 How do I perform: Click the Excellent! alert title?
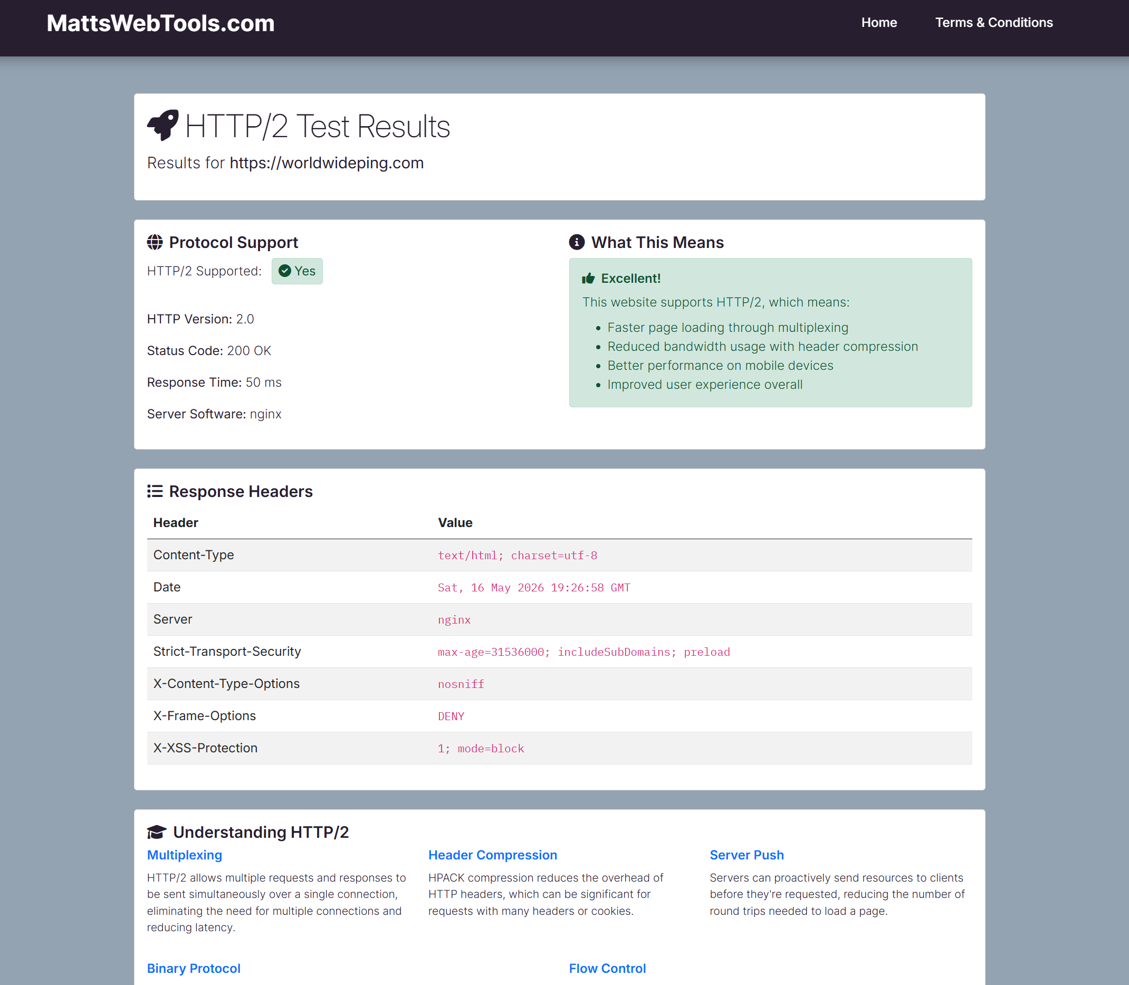point(630,278)
